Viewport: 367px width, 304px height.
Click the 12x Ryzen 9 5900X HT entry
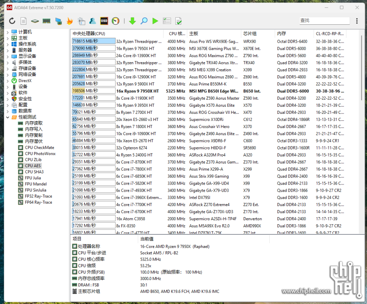click(135, 84)
